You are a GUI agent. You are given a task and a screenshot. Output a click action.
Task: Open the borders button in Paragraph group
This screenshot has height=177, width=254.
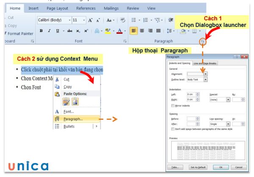tap(194, 31)
